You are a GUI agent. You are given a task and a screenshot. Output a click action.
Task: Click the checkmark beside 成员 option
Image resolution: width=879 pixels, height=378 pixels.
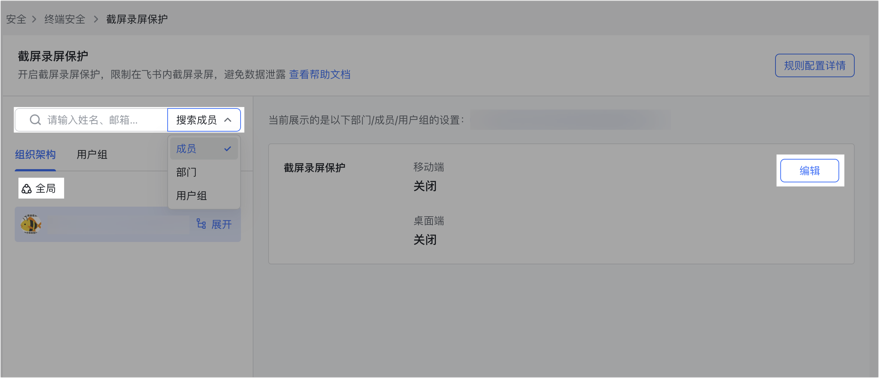pyautogui.click(x=228, y=149)
